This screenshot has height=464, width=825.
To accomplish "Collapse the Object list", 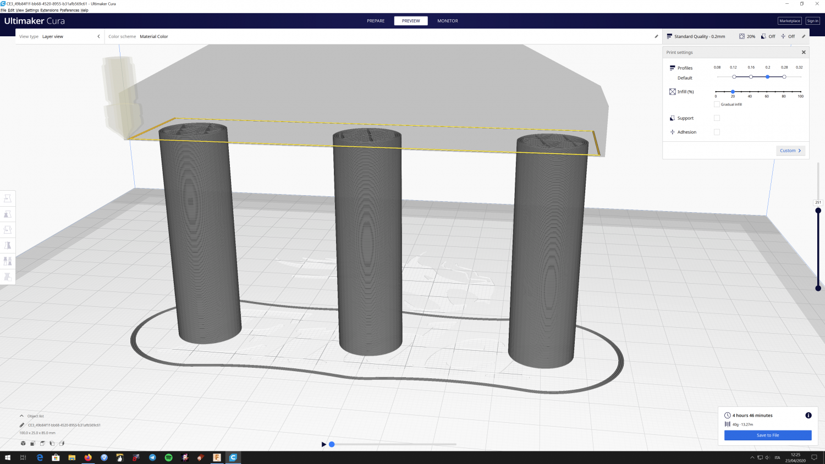I will (x=22, y=416).
